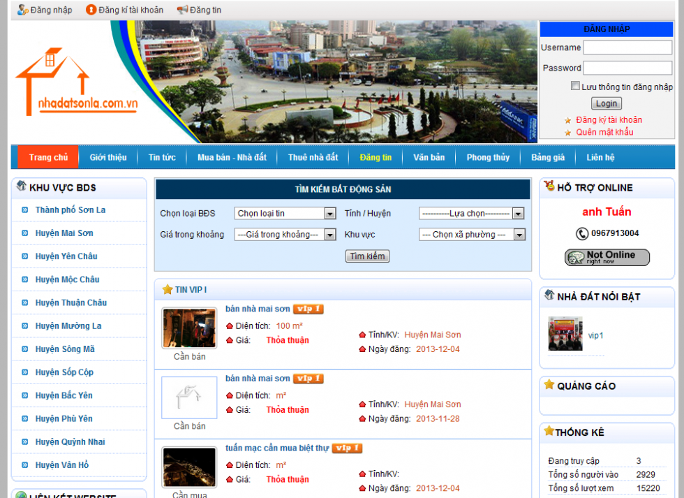Expand the Tỉnh / Huyện dropdown

click(x=471, y=214)
